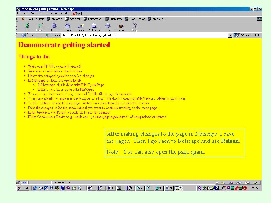Click the 'Demonstrate getting started' heading
Image resolution: width=271 pixels, height=203 pixels.
coord(64,45)
